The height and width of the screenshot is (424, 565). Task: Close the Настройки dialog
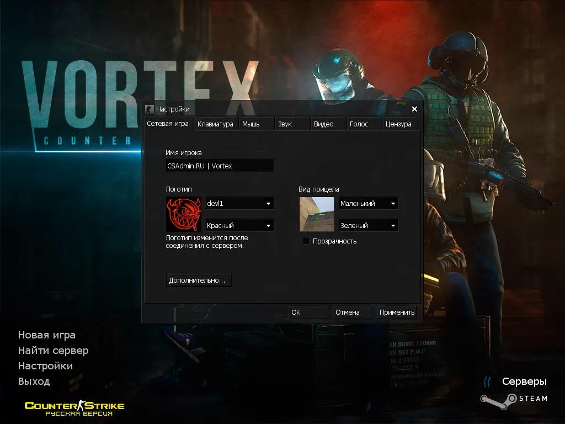[x=414, y=109]
